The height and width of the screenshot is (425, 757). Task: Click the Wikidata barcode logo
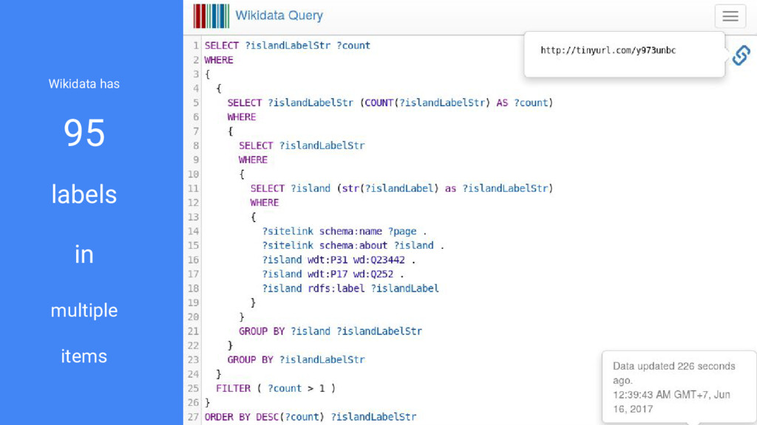(x=211, y=16)
